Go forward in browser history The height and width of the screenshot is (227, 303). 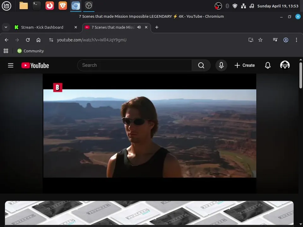(x=17, y=40)
